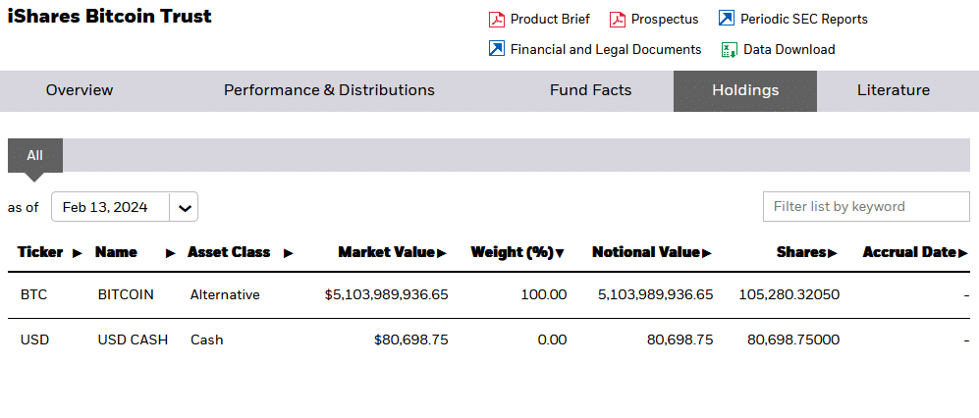Toggle Weight (%) column sort
Screen dimensions: 979x418
tap(517, 252)
